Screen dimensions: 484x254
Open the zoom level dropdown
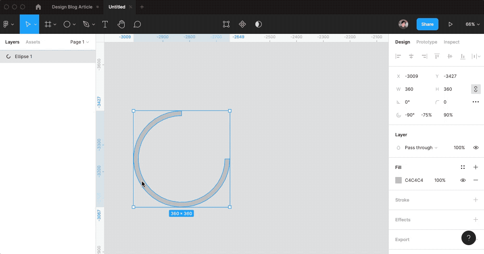click(x=473, y=24)
